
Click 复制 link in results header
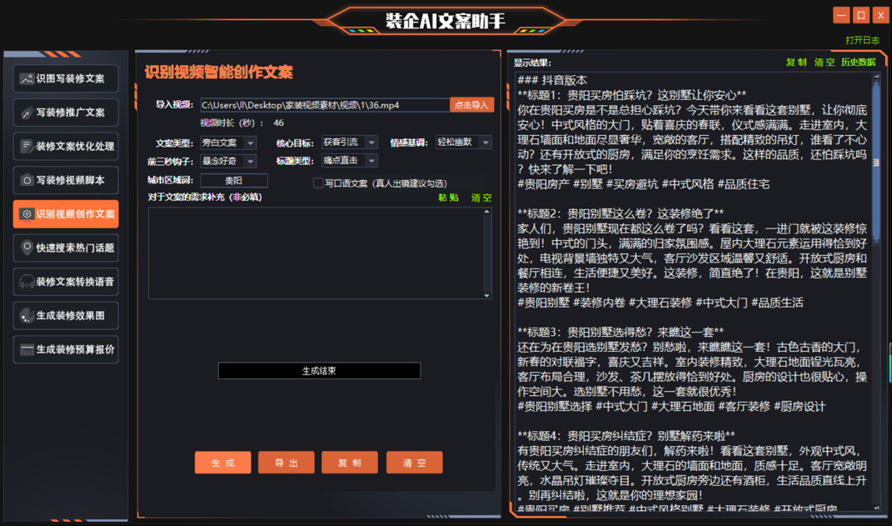coord(796,62)
